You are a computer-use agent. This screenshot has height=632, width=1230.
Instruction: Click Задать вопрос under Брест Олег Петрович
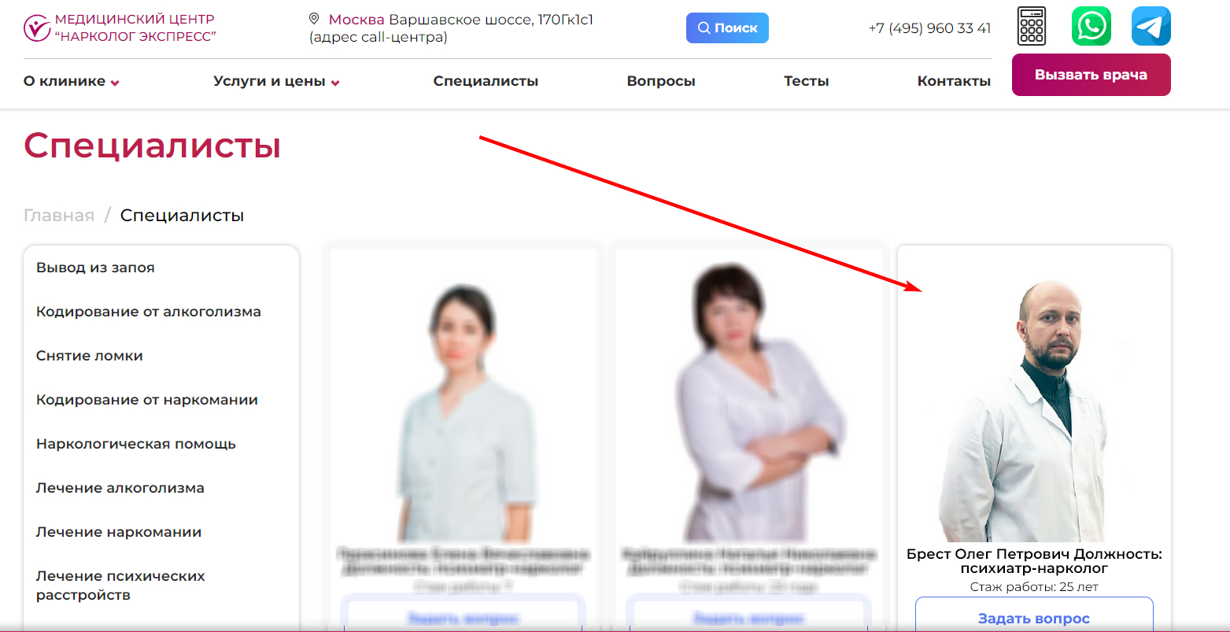click(1033, 618)
